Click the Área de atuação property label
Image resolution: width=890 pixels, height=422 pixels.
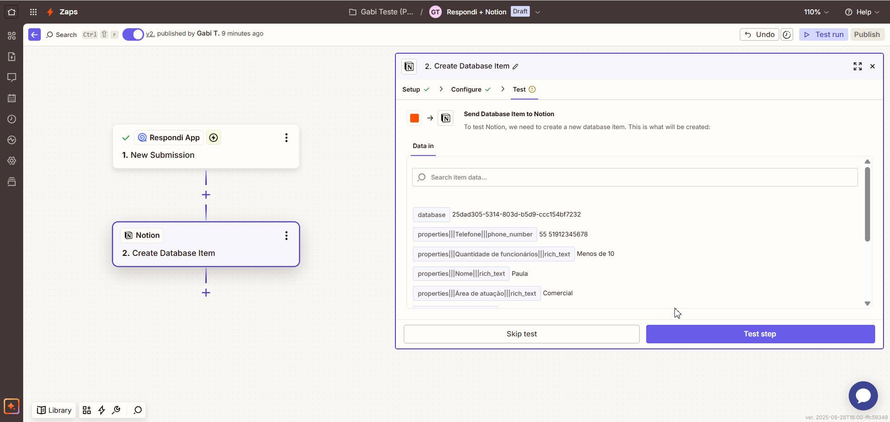click(x=477, y=293)
